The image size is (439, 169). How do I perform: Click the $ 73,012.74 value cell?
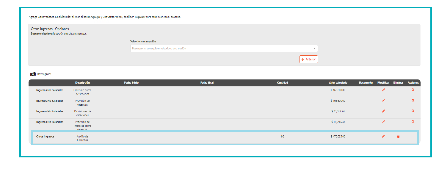click(338, 111)
